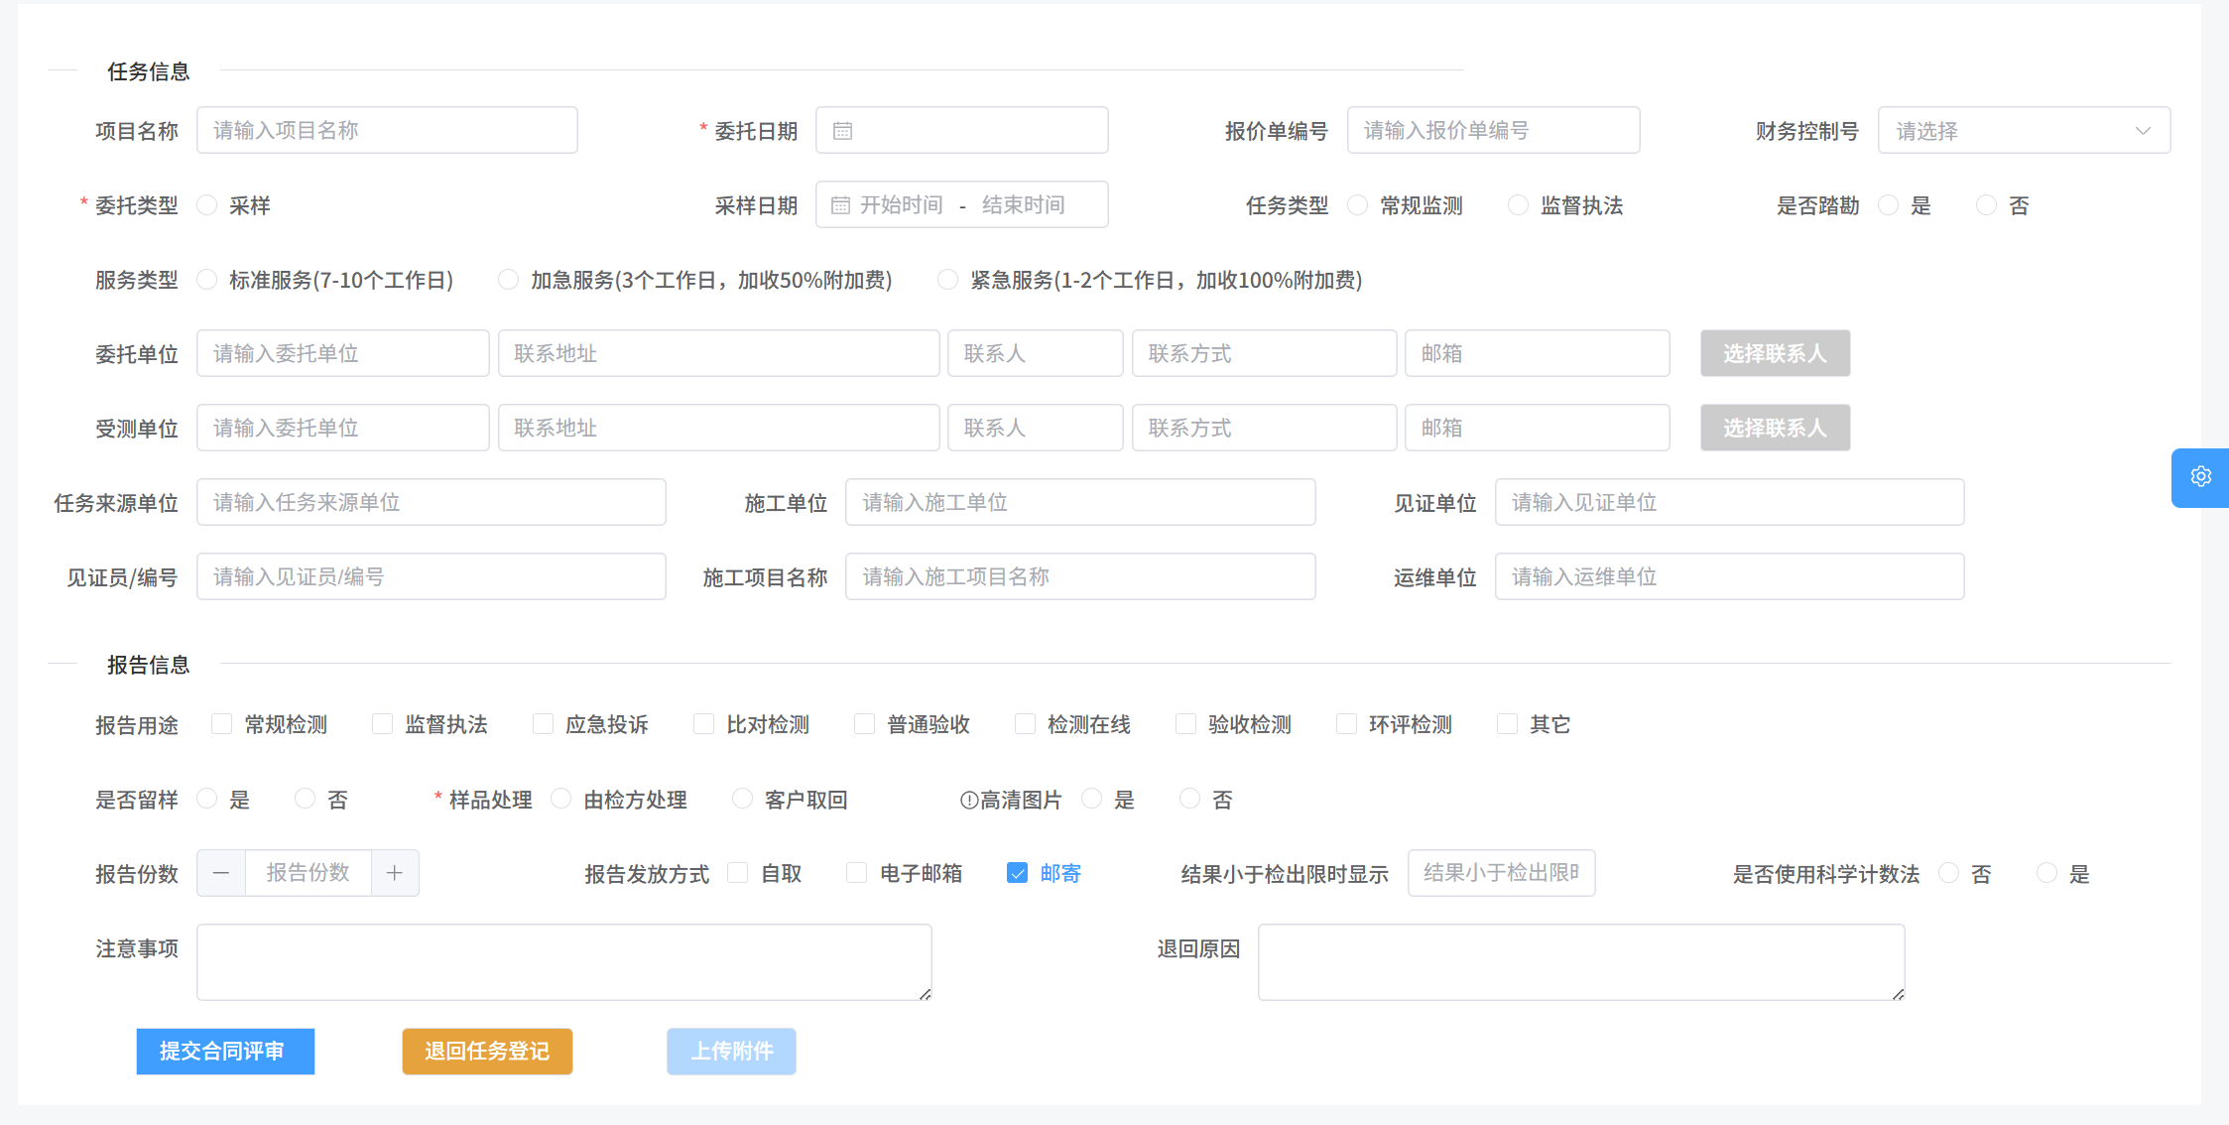Select the 采样 commission type radio
This screenshot has height=1125, width=2229.
coord(206,204)
